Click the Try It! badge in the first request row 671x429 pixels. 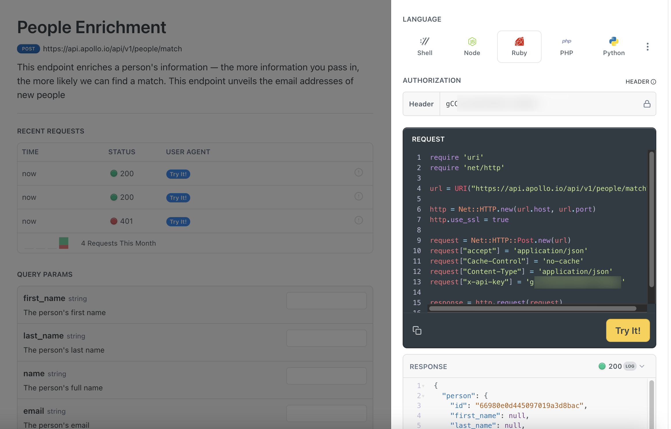tap(178, 174)
